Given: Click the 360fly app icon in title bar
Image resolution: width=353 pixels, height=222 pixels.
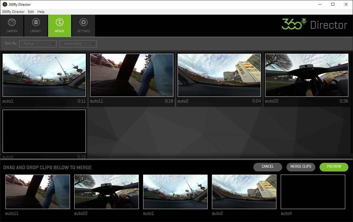Looking at the screenshot, I should coord(5,4).
